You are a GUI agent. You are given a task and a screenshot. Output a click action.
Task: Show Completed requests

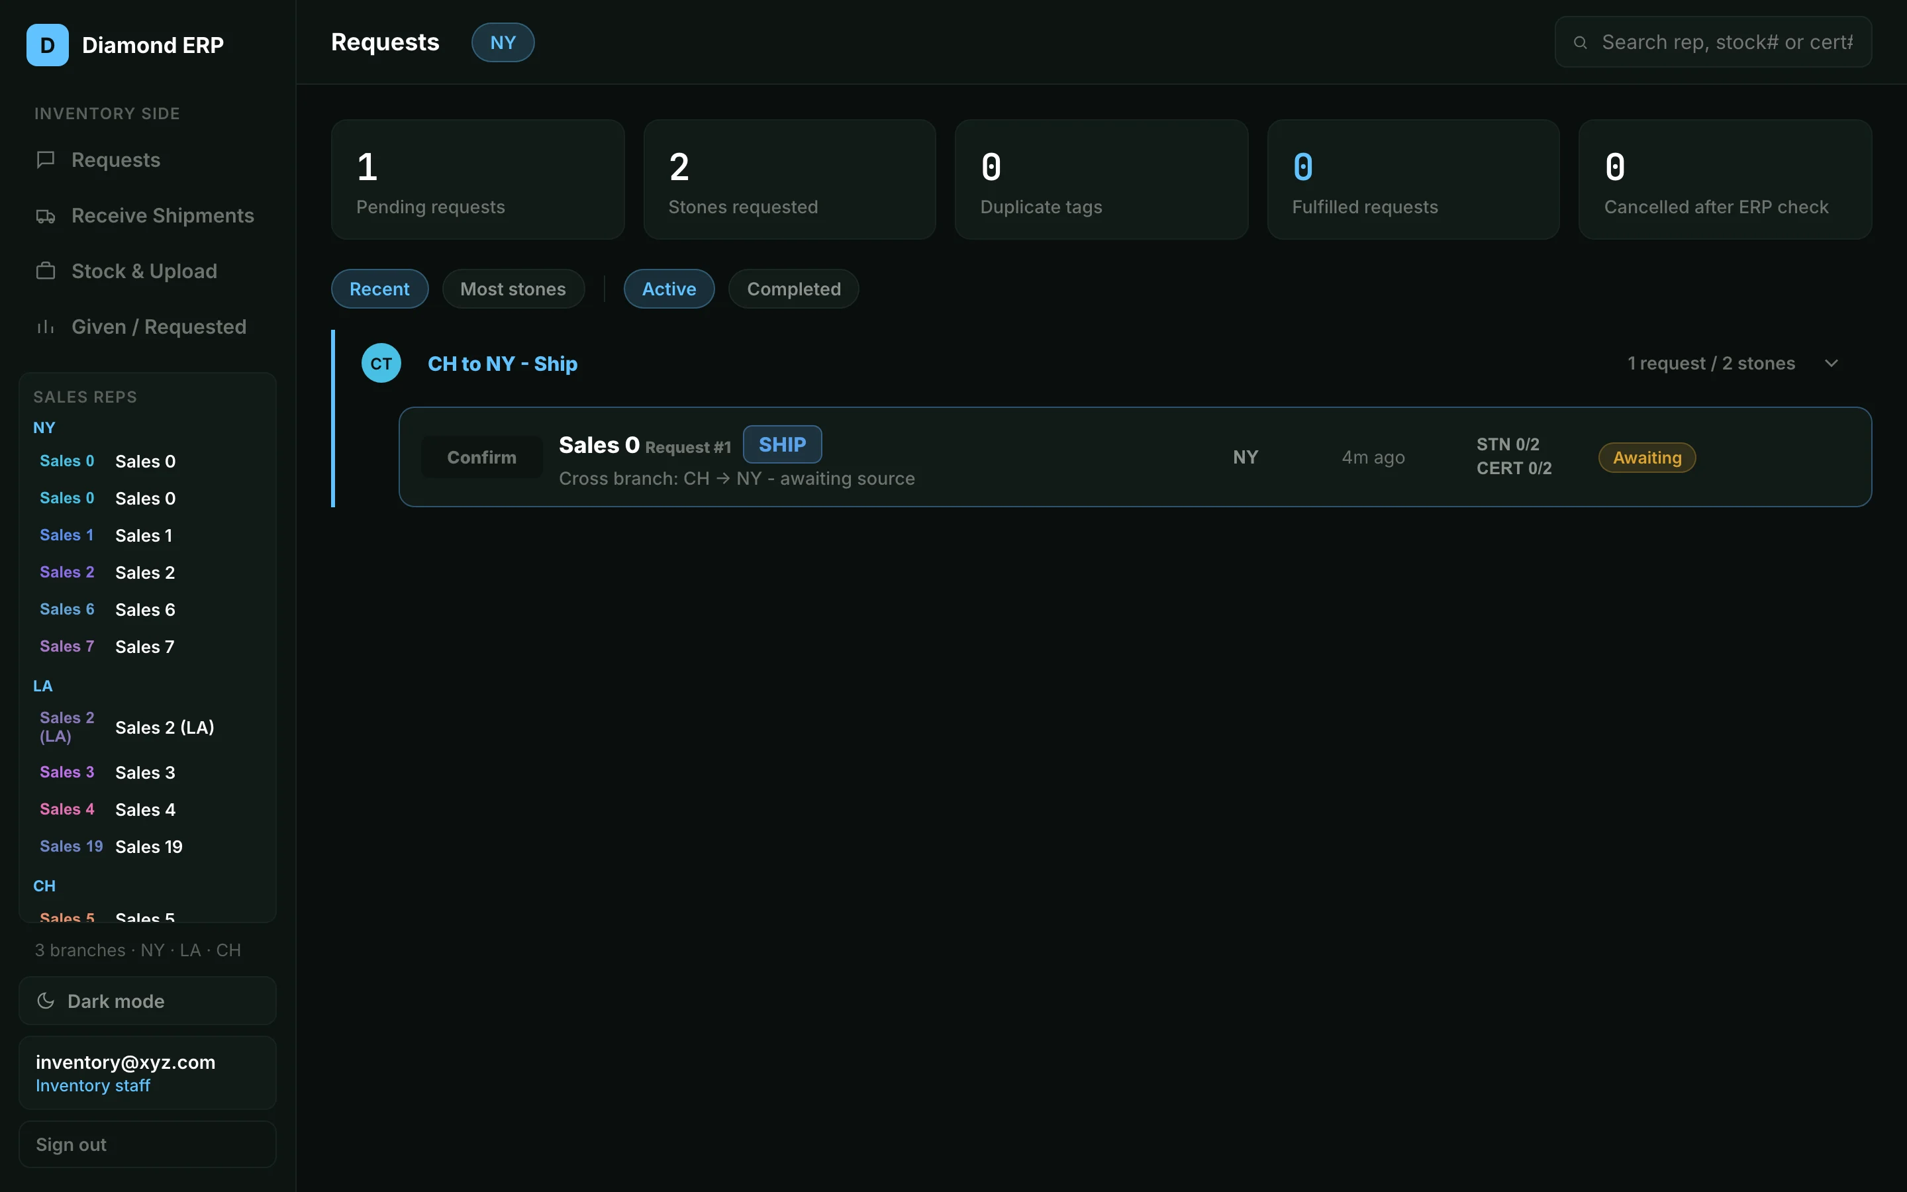pos(793,289)
